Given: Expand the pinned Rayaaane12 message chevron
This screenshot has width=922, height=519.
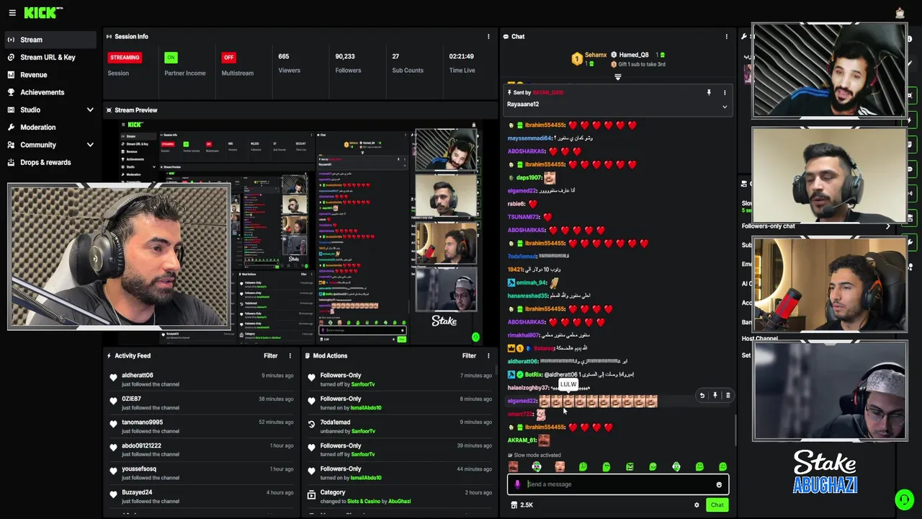Looking at the screenshot, I should pyautogui.click(x=725, y=107).
